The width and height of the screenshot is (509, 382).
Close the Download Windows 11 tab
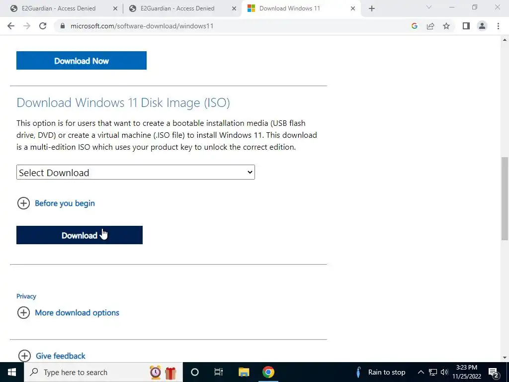pos(353,8)
